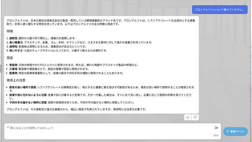The image size is (252, 142).
Task: Start a new chat with 新規チャット button
Action: [235, 132]
